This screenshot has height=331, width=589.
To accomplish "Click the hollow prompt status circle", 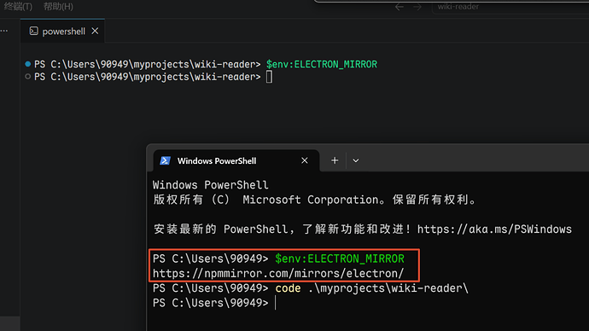I will 28,77.
